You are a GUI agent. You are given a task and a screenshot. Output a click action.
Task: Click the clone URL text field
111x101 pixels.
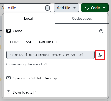(51, 55)
